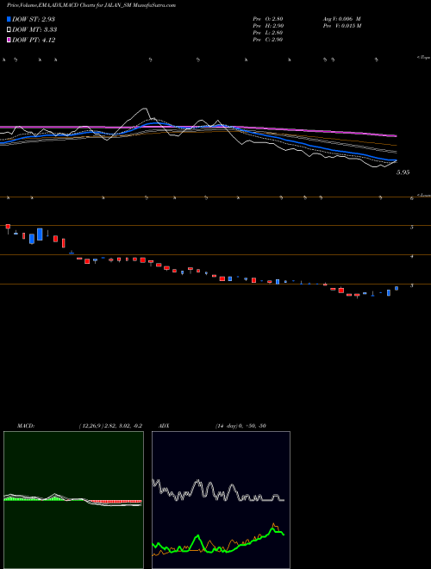Click the Pre C: 2.90 value

coord(268,40)
